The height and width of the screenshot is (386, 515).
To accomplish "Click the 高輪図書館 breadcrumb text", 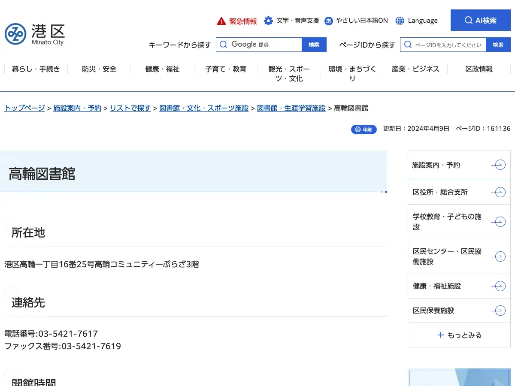I will pyautogui.click(x=351, y=108).
